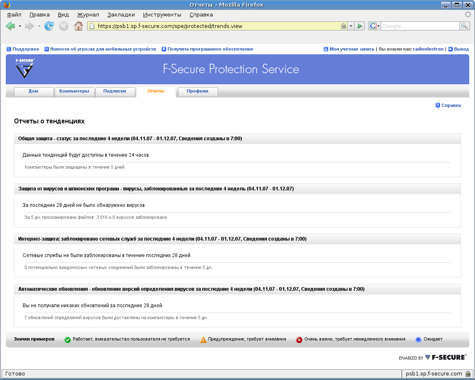Open the Google search engine selector
Viewport: 475px width, 380px height.
click(x=375, y=26)
